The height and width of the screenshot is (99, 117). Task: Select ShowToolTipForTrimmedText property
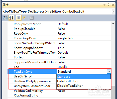(32, 53)
